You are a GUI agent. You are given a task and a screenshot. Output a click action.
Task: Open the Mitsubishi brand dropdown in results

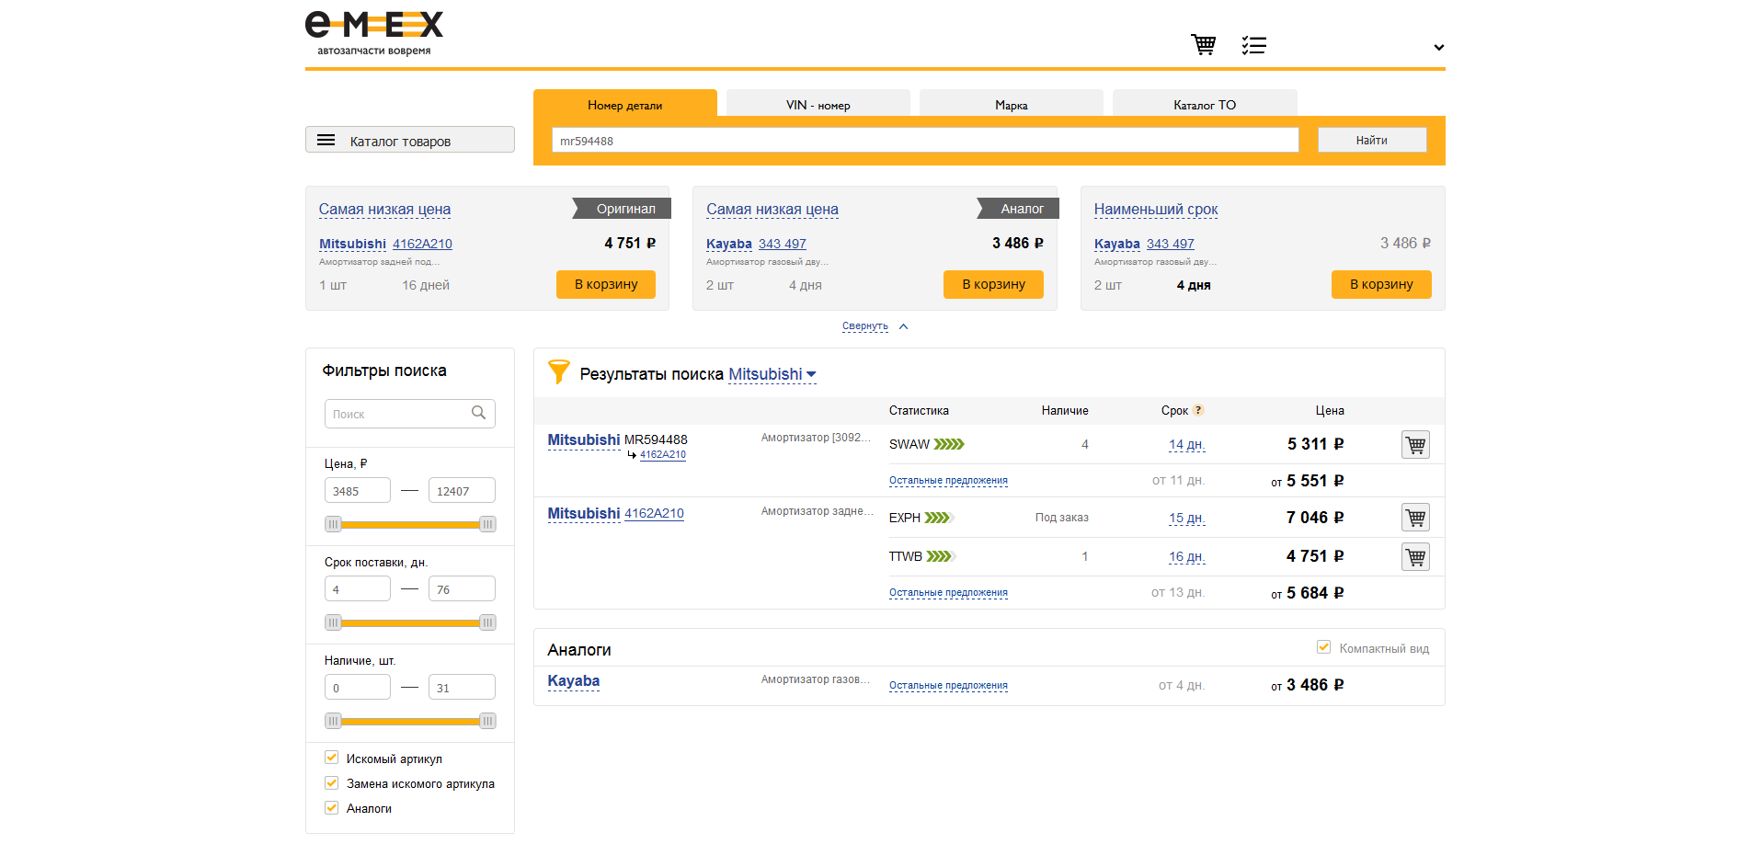[772, 374]
